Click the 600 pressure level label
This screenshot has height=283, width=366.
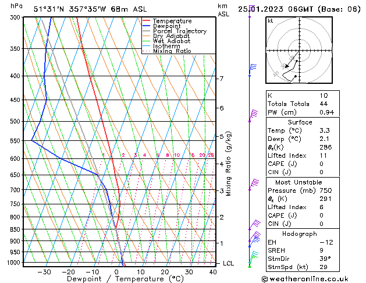point(16,158)
